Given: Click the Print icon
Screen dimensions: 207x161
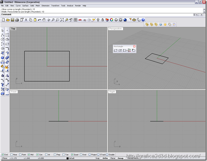Looking at the screenshot, I should pyautogui.click(x=17, y=20).
